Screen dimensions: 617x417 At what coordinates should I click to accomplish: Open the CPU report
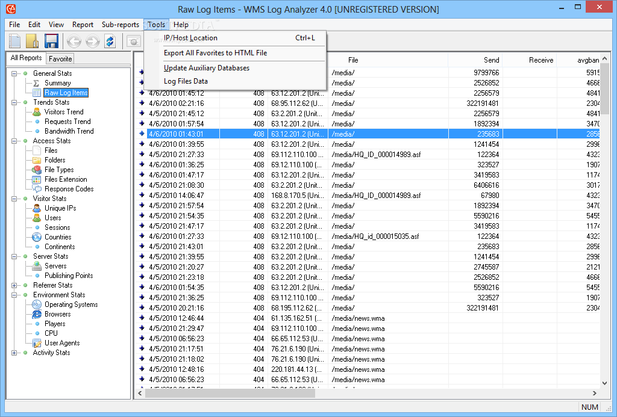click(x=51, y=333)
